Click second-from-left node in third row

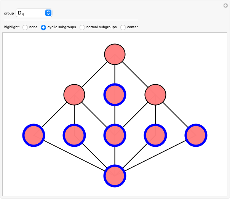(74, 135)
